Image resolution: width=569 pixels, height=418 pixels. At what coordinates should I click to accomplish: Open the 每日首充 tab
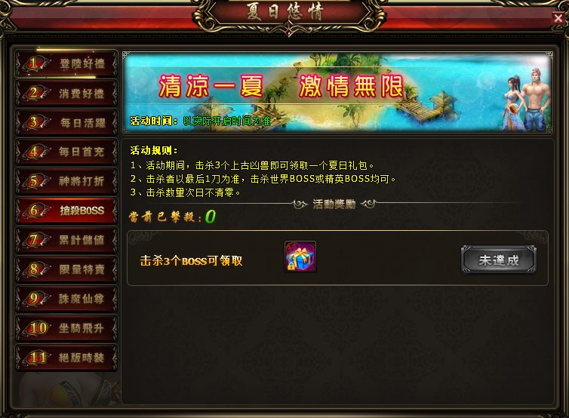66,152
